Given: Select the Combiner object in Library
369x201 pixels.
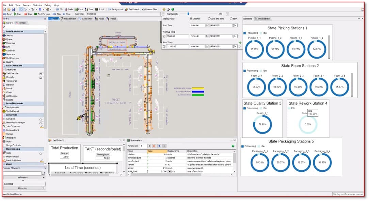Looking at the screenshot, I should coord(9,51).
